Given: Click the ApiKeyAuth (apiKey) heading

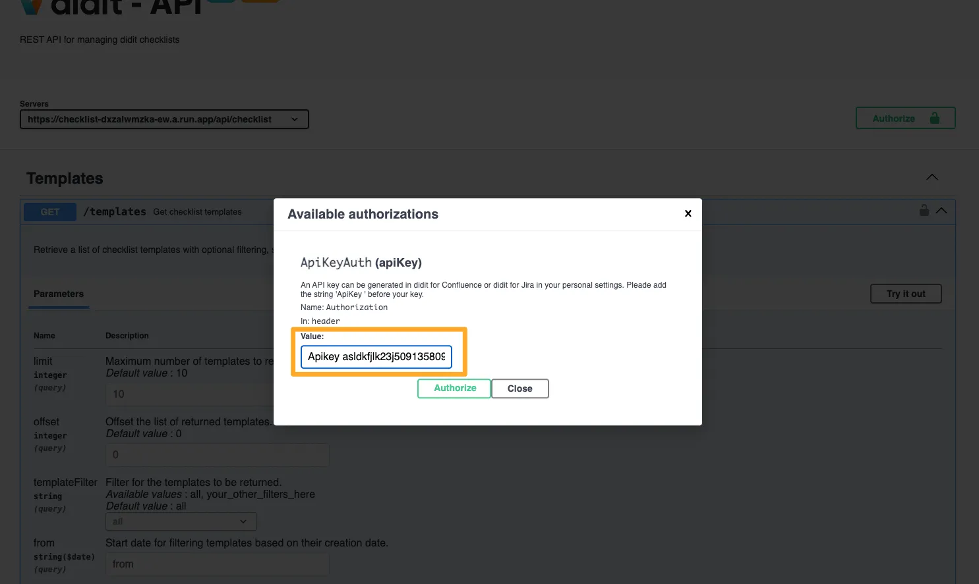Looking at the screenshot, I should (361, 263).
